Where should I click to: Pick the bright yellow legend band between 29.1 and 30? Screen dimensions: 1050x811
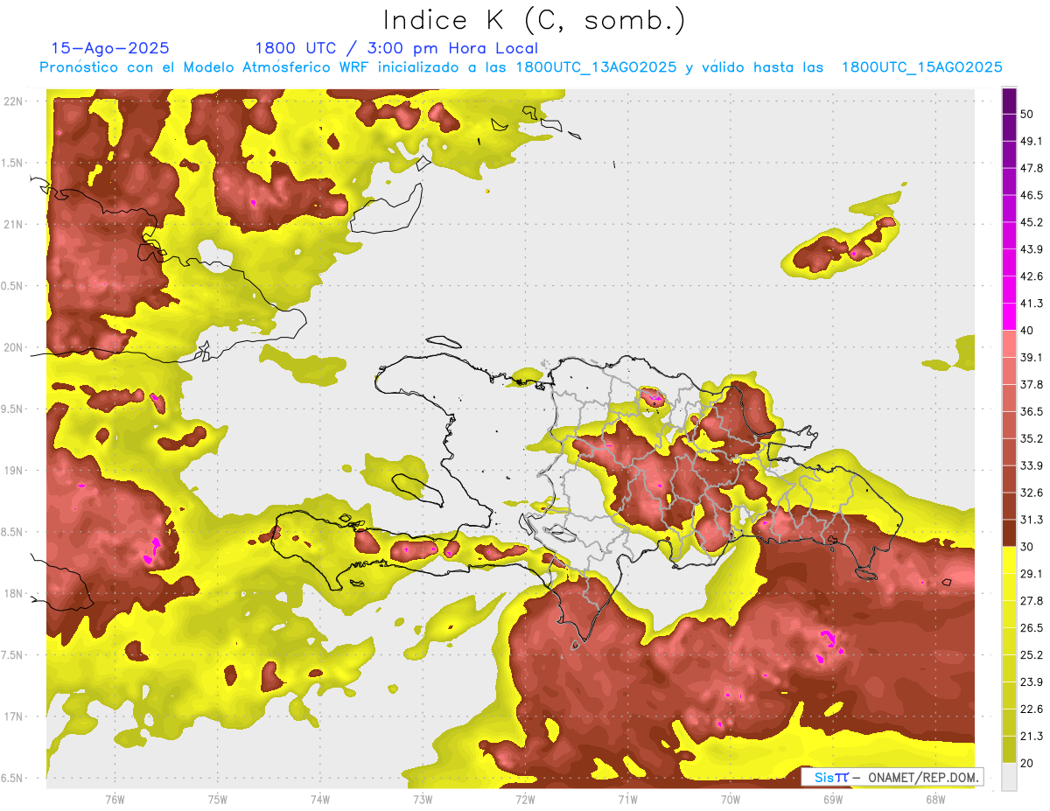[x=1009, y=560]
